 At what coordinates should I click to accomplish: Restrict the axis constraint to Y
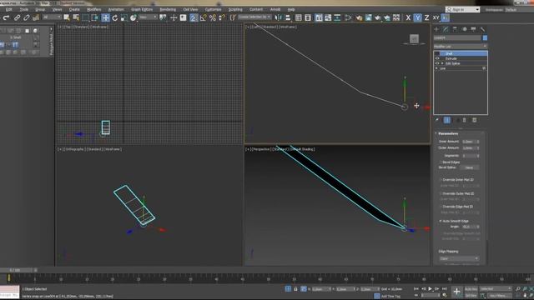pyautogui.click(x=417, y=17)
